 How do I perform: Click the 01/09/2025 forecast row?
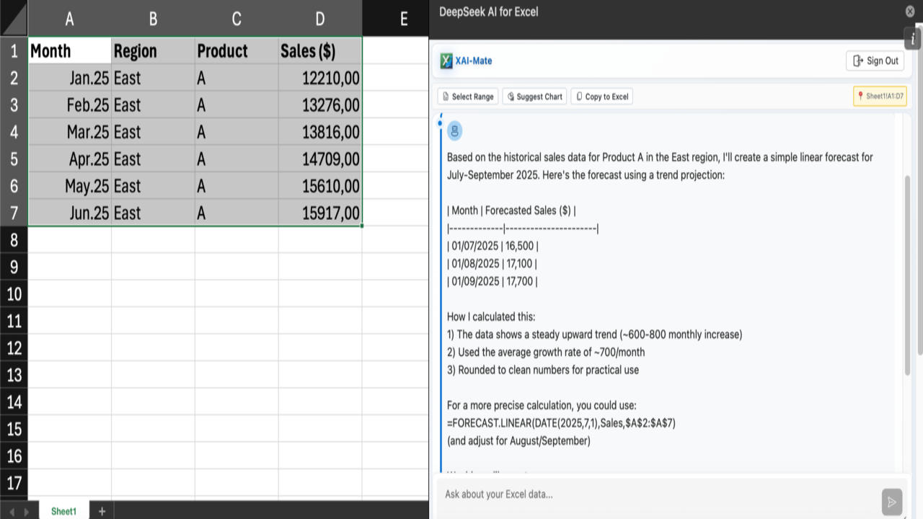pos(493,281)
